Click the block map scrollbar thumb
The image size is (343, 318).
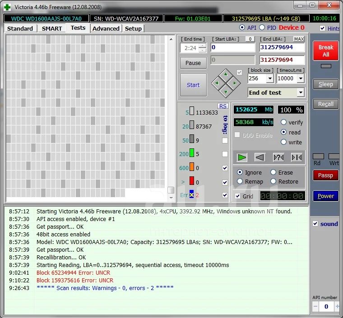coord(171,190)
